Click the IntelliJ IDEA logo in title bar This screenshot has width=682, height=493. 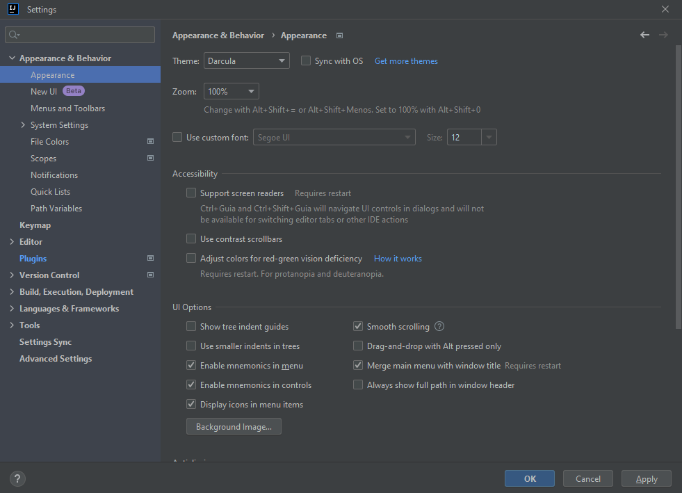tap(13, 9)
